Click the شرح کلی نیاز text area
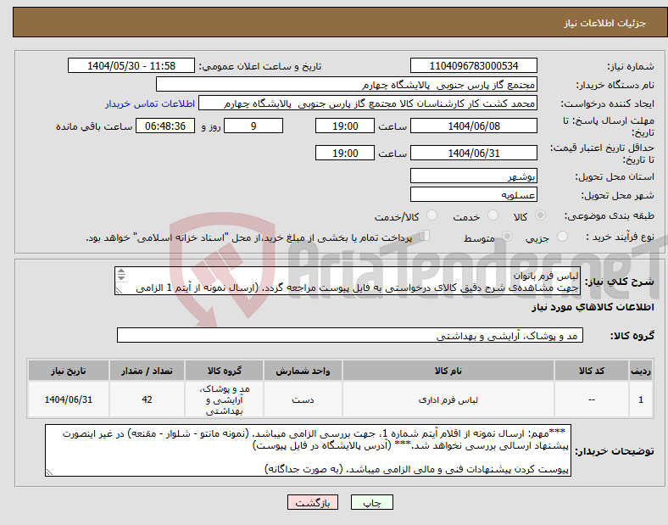Viewport: 668px width, 525px height. (348, 282)
